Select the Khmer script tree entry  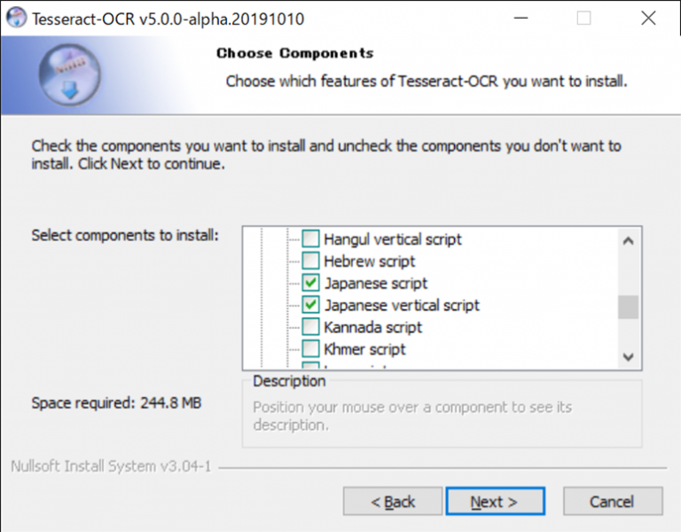365,349
